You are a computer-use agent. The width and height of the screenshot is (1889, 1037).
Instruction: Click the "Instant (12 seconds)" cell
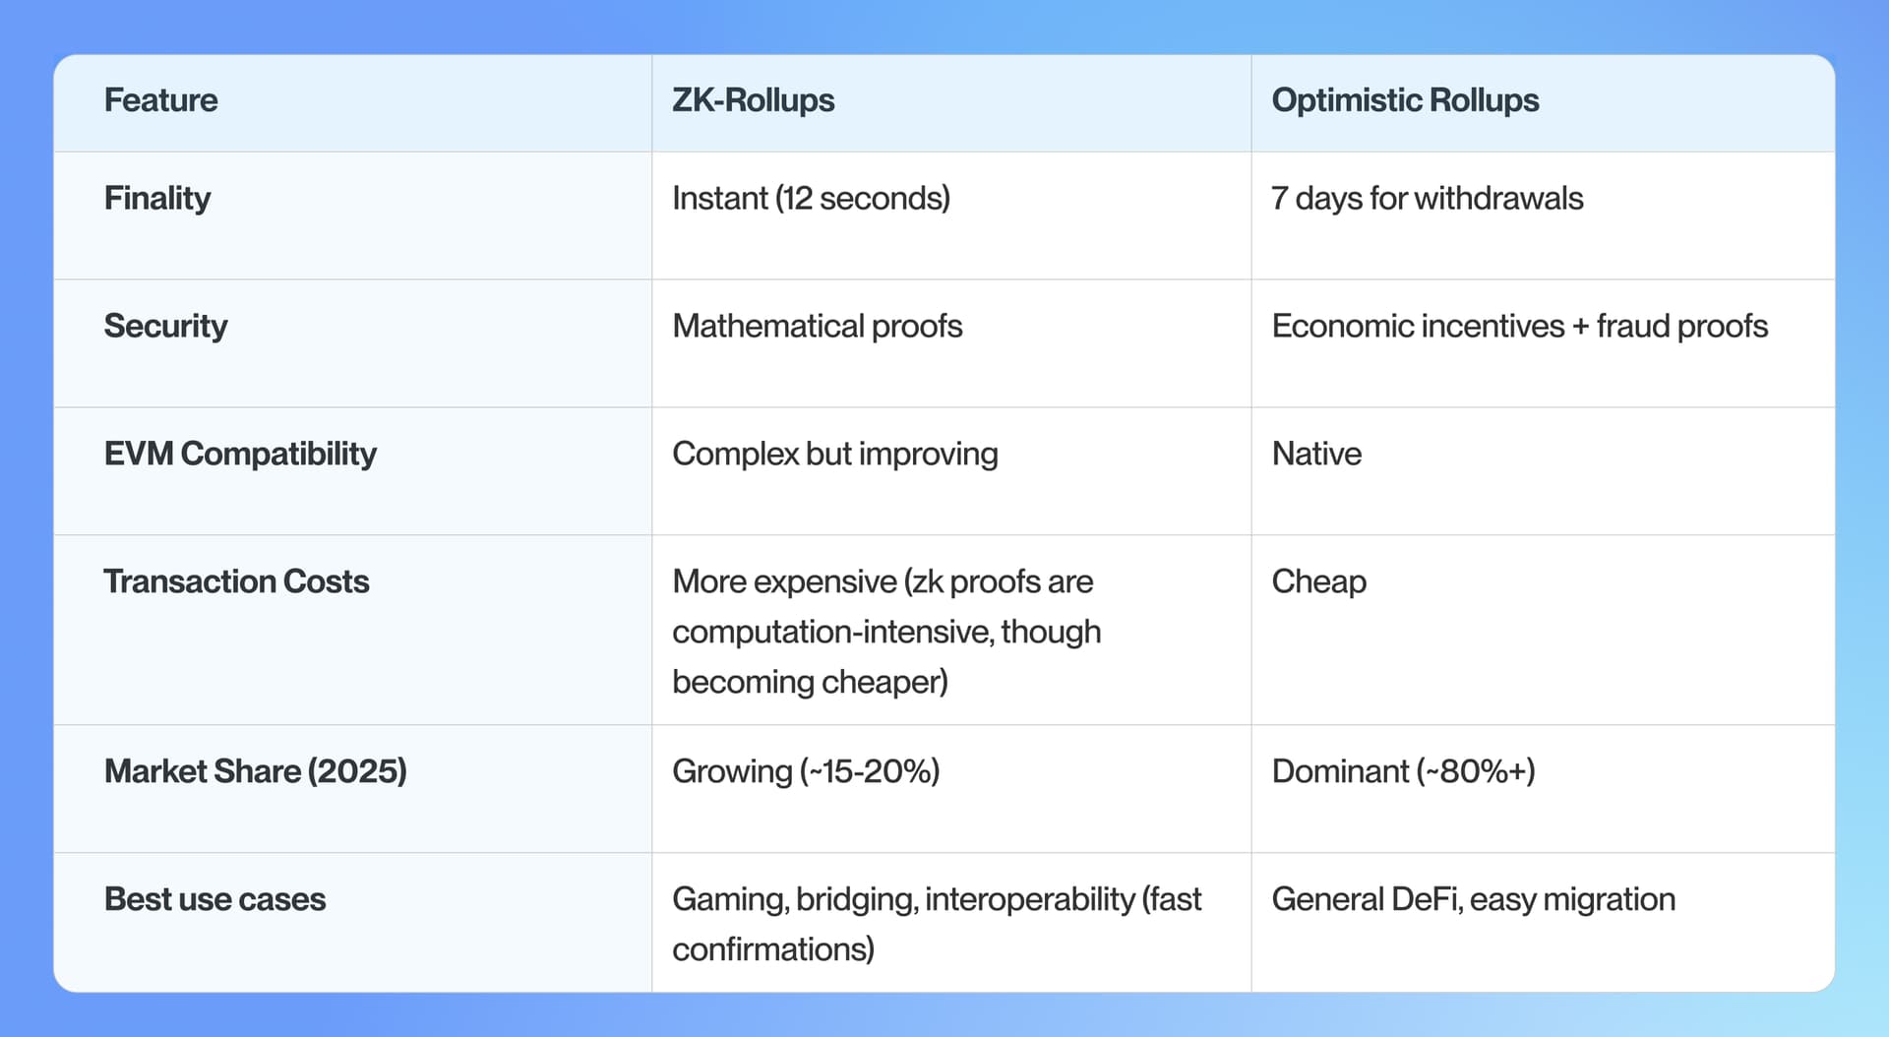tap(811, 199)
